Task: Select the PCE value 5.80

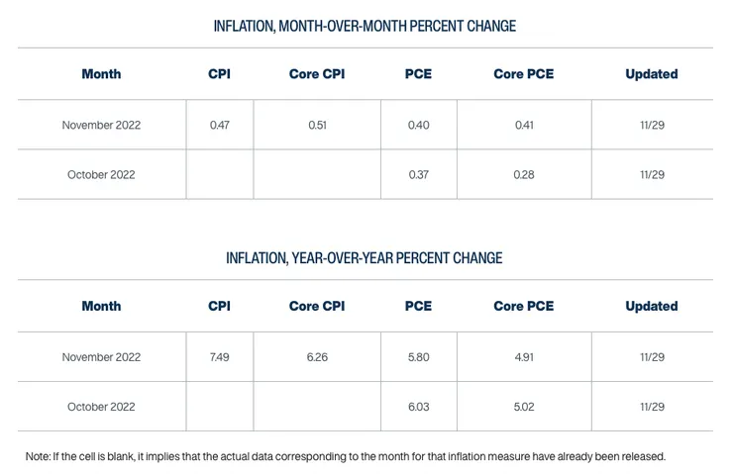Action: (x=418, y=357)
